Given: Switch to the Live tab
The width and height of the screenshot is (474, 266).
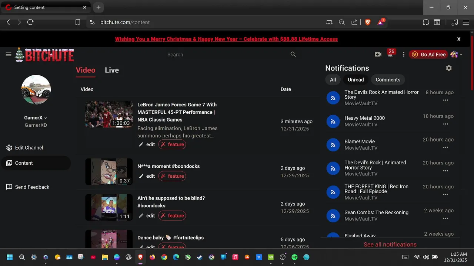Looking at the screenshot, I should 112,70.
